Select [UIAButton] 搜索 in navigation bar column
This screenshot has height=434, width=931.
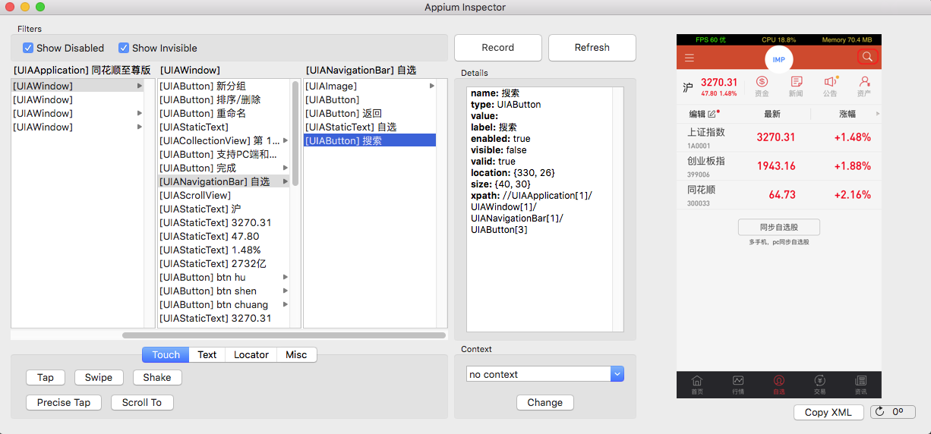click(x=369, y=140)
